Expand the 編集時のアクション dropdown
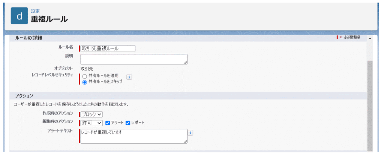384x156 pixels. pos(92,123)
